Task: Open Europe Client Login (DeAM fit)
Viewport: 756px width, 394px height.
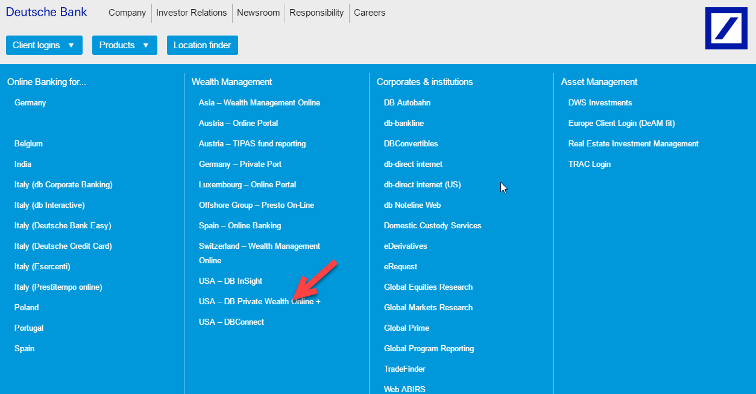Action: pos(622,123)
